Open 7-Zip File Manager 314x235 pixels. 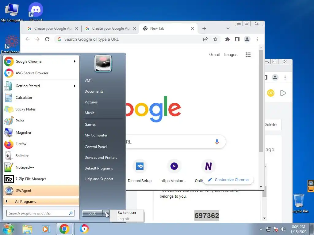(x=41, y=179)
